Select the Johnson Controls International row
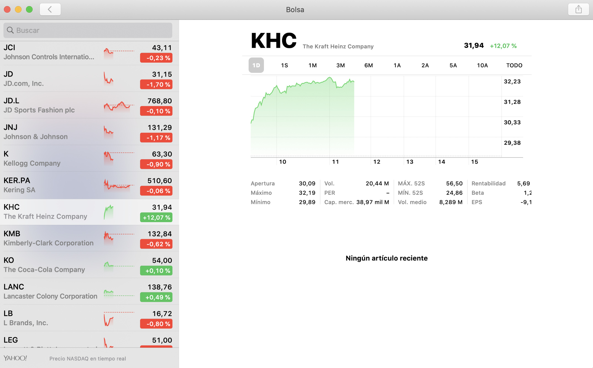 pyautogui.click(x=89, y=52)
